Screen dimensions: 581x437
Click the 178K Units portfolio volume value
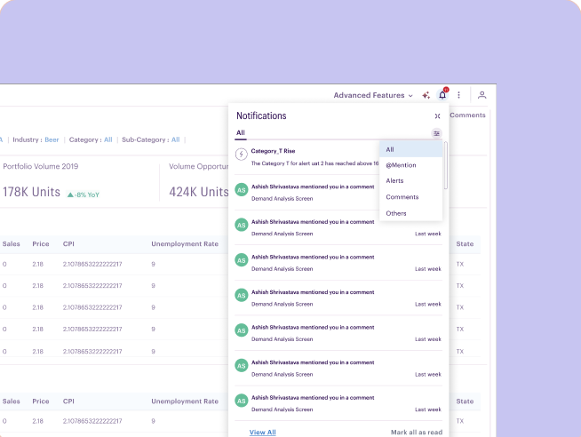coord(31,192)
